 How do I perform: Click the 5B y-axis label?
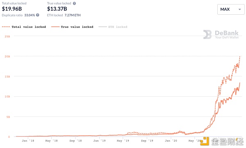point(8,117)
